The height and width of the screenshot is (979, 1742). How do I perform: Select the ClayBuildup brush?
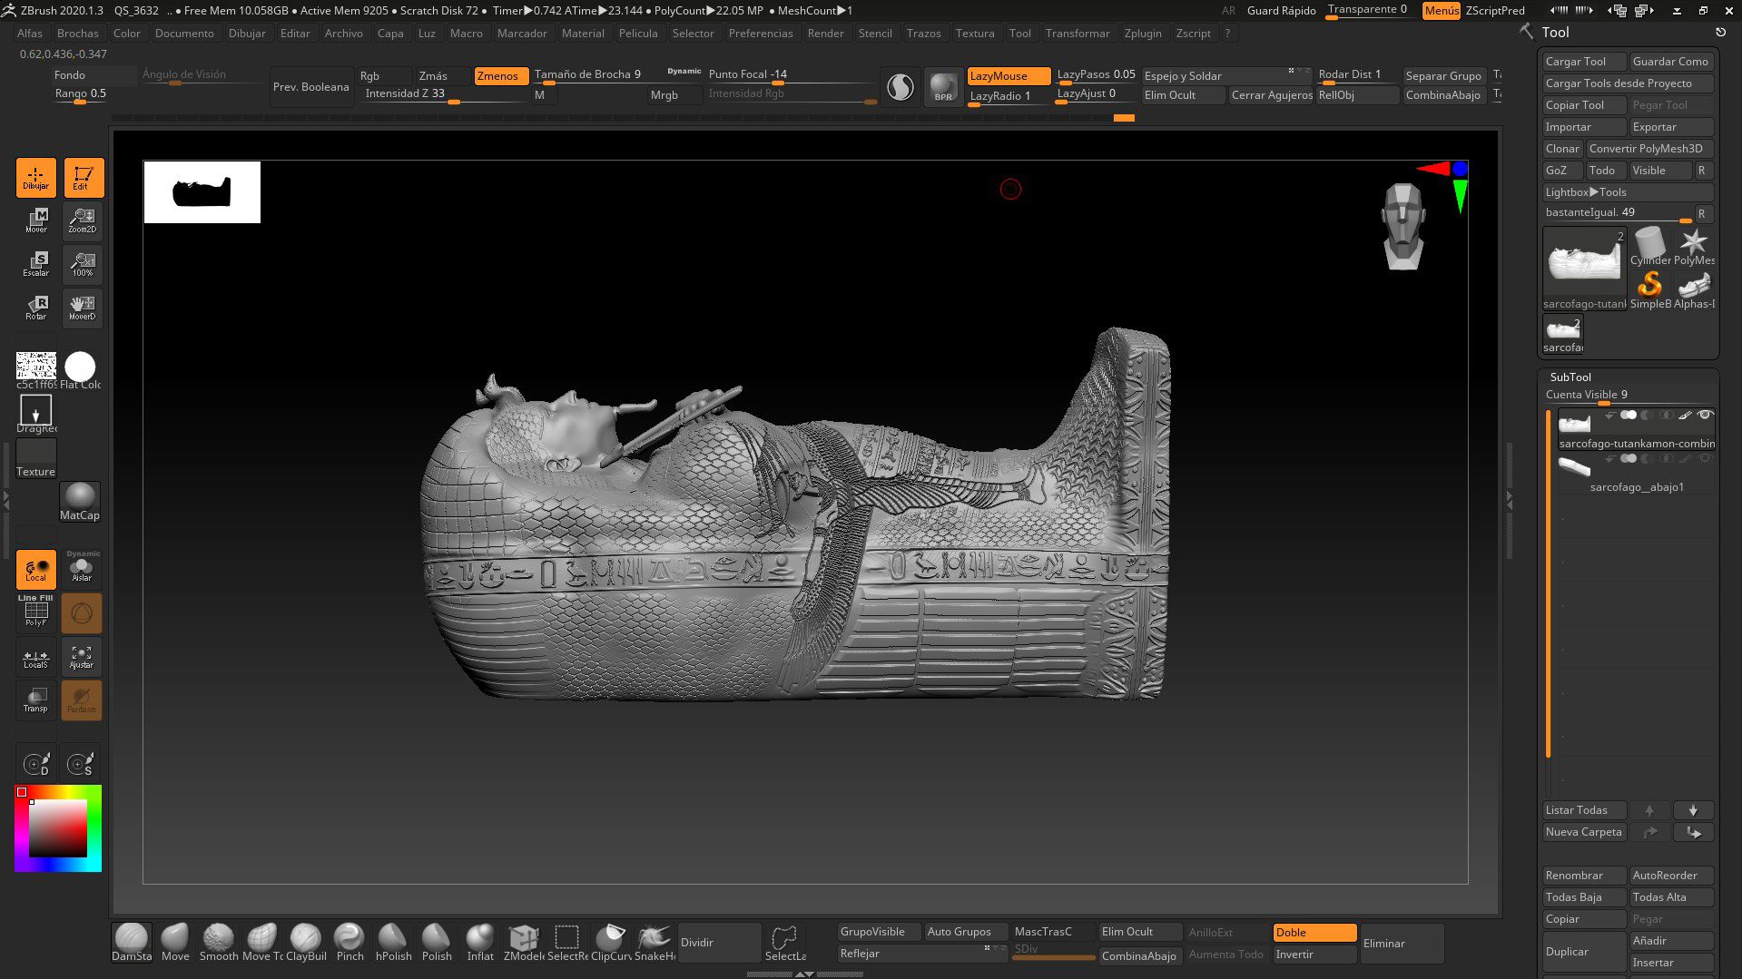pyautogui.click(x=306, y=943)
